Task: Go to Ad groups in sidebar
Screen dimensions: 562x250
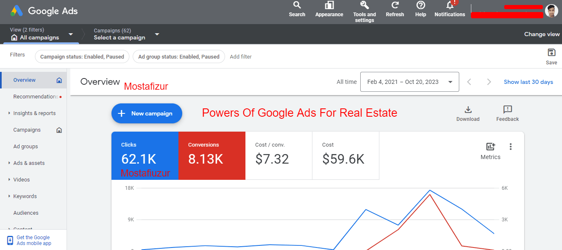Action: pyautogui.click(x=25, y=147)
